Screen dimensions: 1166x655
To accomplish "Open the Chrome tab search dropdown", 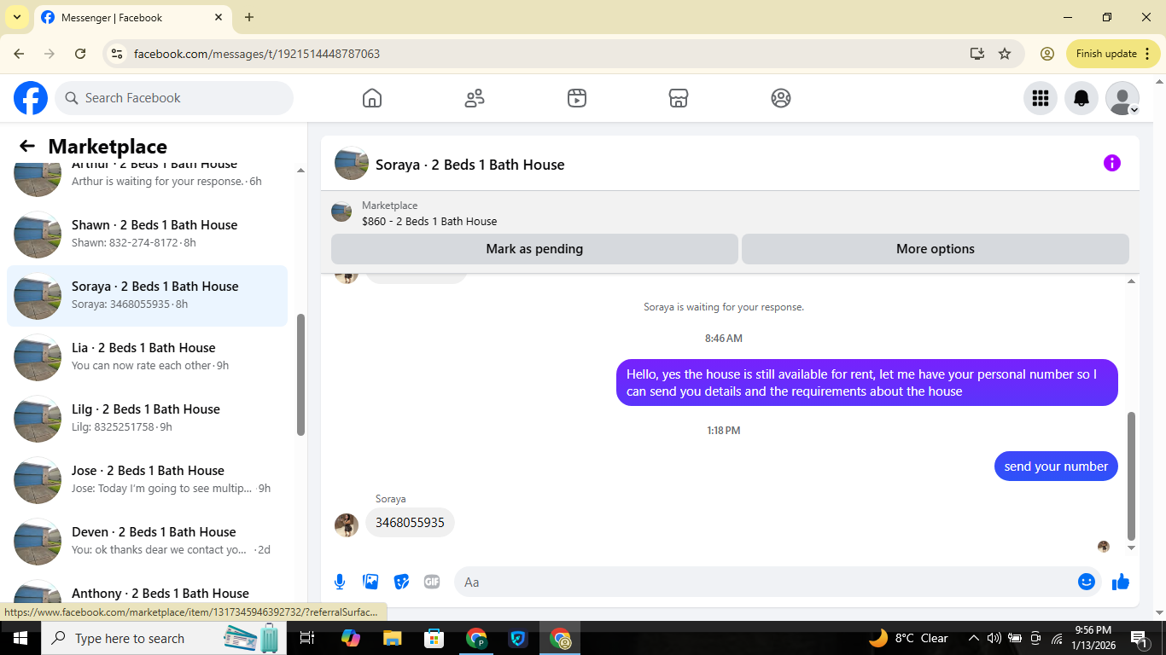I will pyautogui.click(x=16, y=17).
